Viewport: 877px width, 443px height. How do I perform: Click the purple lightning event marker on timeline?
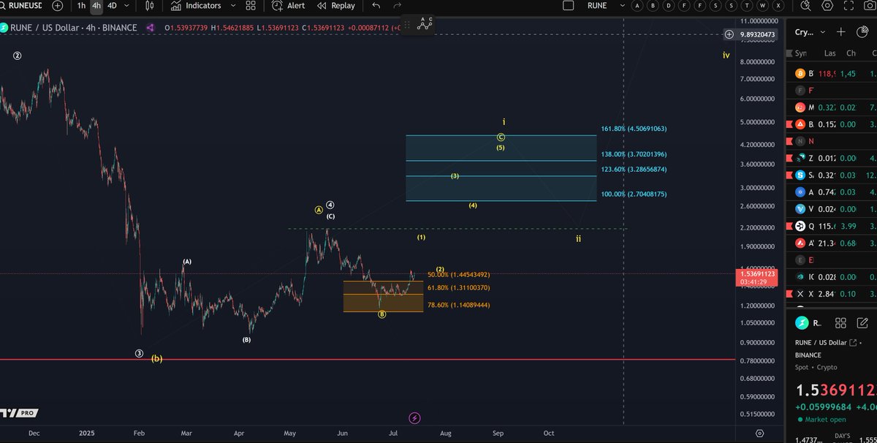(414, 418)
